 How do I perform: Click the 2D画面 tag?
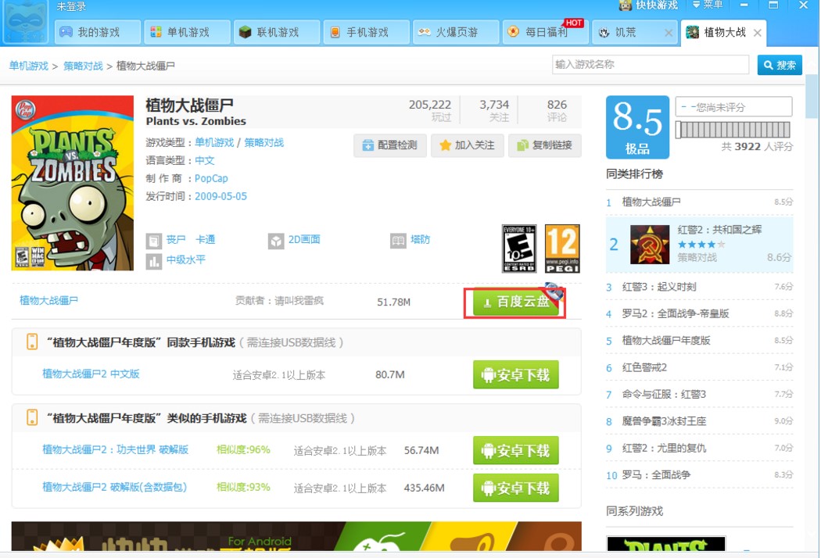point(304,240)
